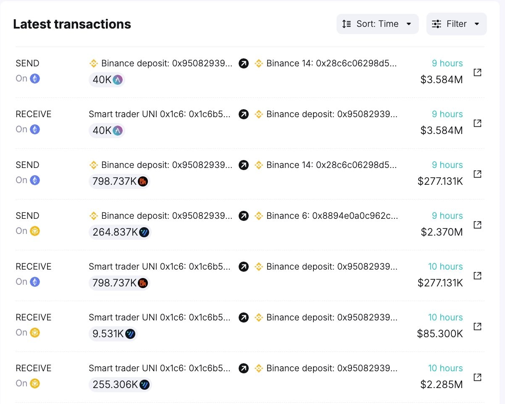This screenshot has height=404, width=505.
Task: Click the Latest transactions heading
Action: [x=73, y=24]
